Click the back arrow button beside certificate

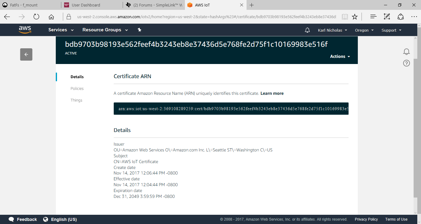pyautogui.click(x=26, y=54)
